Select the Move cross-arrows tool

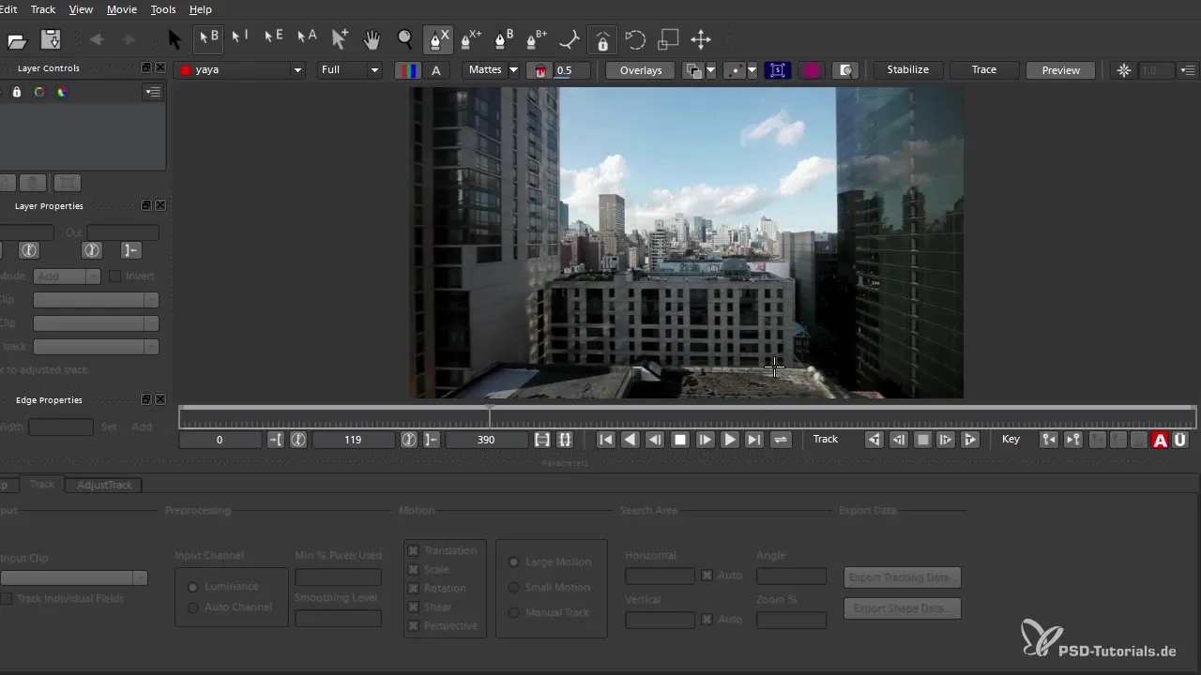700,39
